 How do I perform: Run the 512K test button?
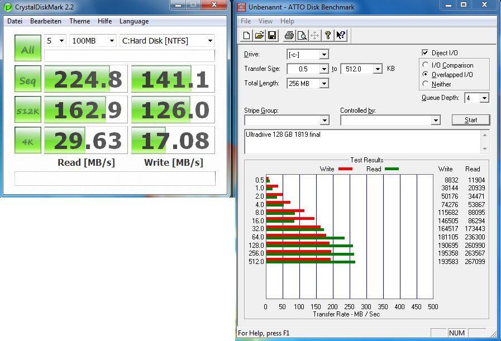tap(28, 109)
